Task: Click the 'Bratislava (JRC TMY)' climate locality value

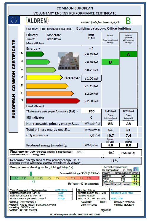Action: [122, 193]
